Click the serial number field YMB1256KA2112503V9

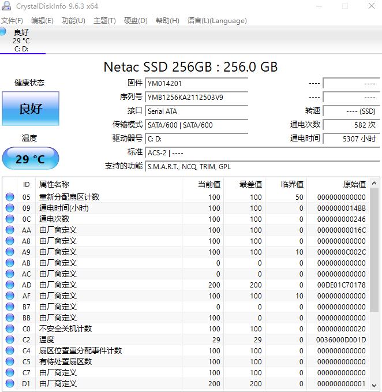tap(197, 97)
